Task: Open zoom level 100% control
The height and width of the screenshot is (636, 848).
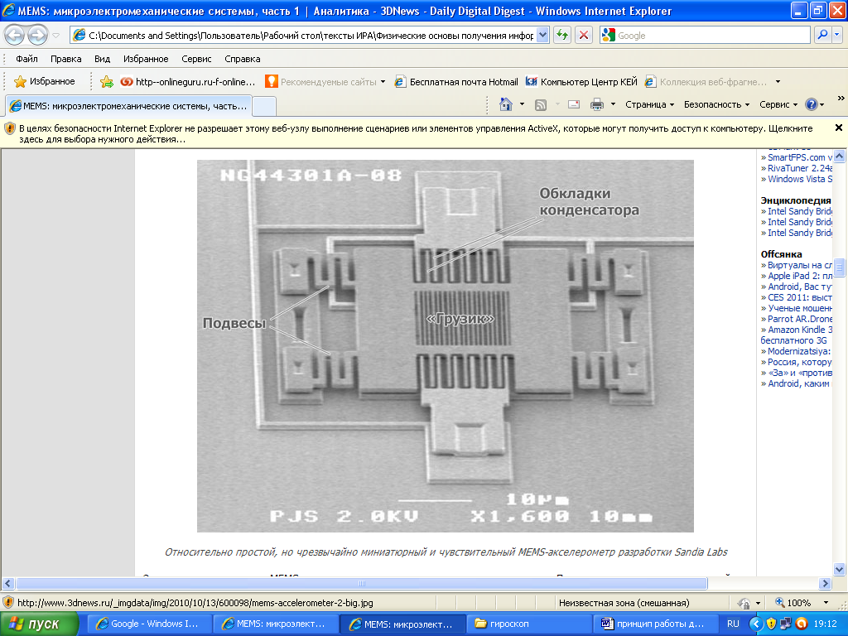Action: (x=793, y=603)
